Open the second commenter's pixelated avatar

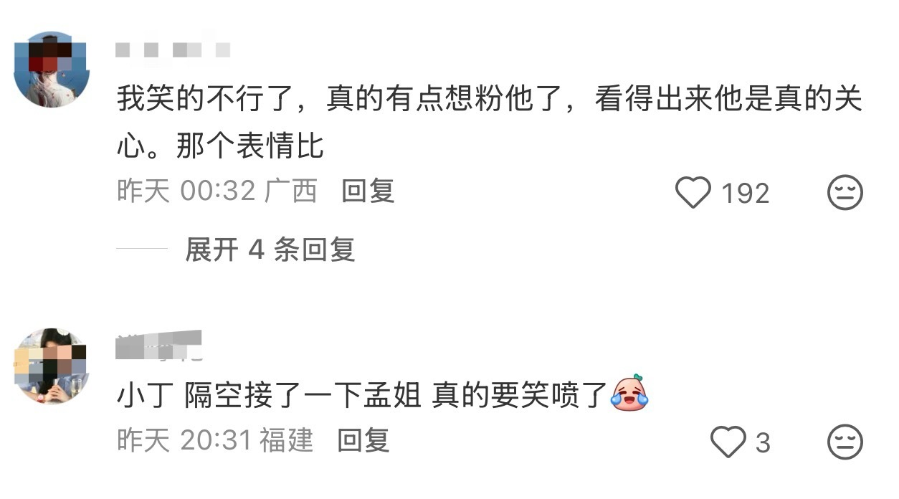(x=52, y=366)
